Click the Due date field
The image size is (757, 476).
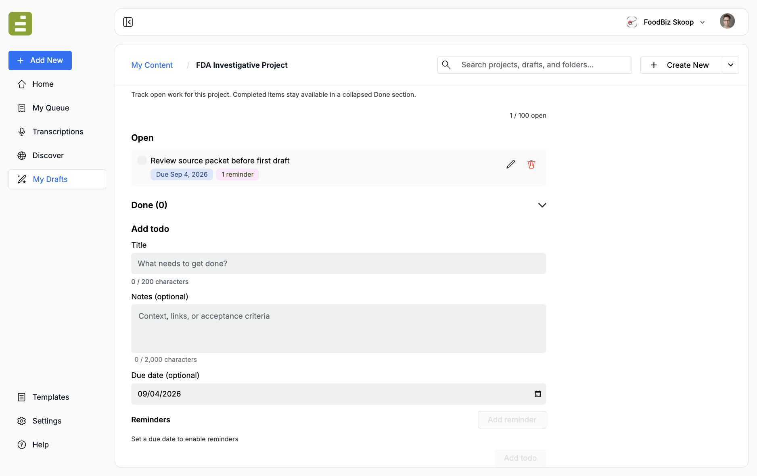tap(339, 394)
